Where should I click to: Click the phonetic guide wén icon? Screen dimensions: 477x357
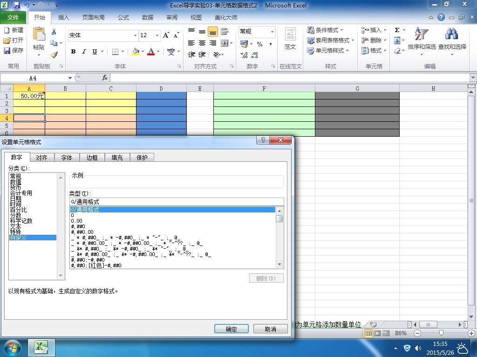coord(171,52)
